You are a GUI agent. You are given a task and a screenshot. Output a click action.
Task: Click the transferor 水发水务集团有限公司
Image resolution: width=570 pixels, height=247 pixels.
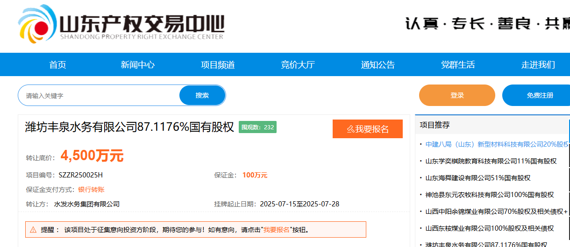[87, 204]
